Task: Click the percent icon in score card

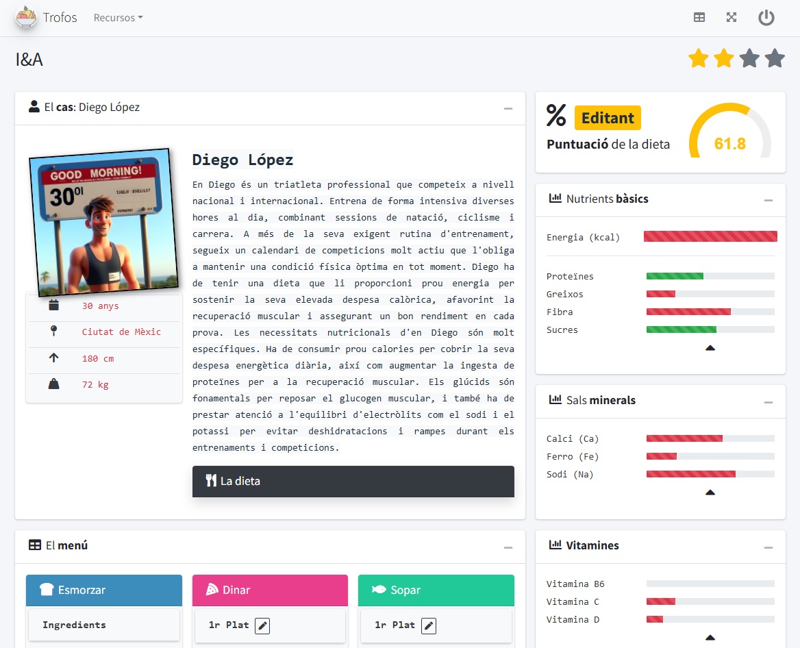Action: 556,115
